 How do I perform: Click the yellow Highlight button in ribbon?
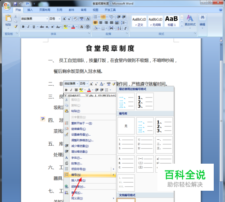coord(66,27)
